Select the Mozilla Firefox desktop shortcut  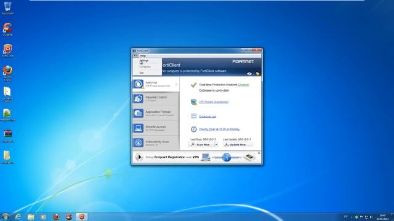tap(7, 73)
